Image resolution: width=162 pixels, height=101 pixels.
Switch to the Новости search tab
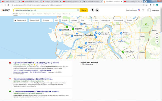(40, 14)
